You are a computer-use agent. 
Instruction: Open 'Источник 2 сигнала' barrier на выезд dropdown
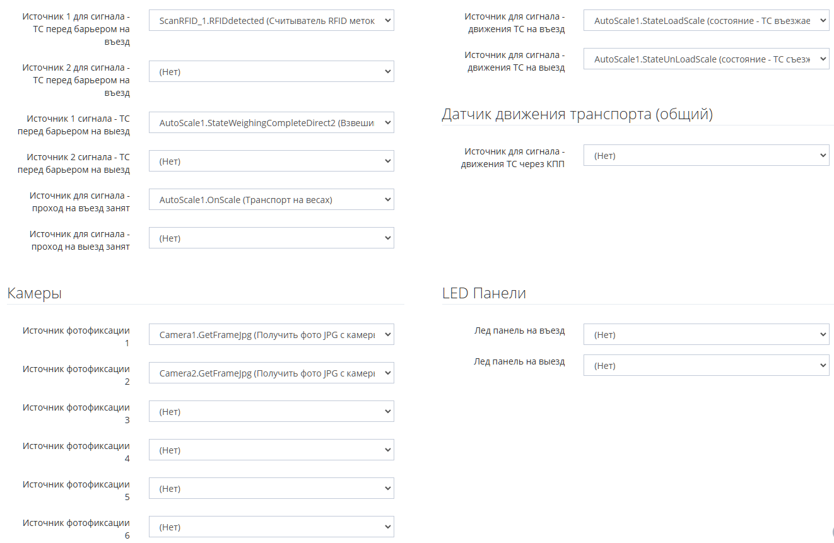pyautogui.click(x=271, y=161)
